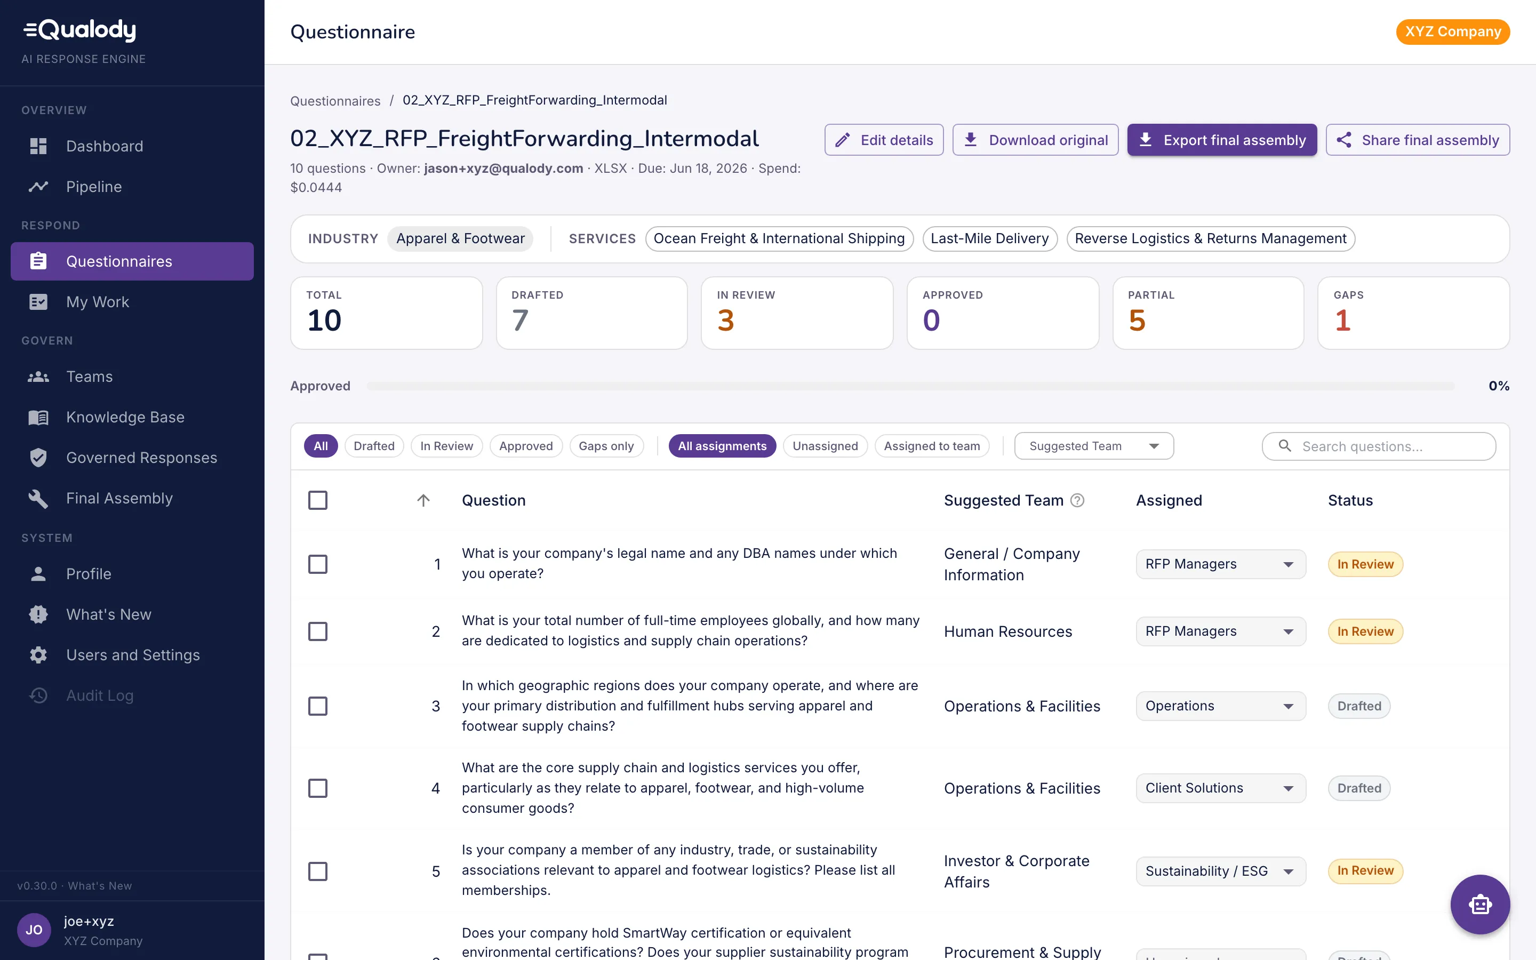Viewport: 1536px width, 960px height.
Task: Select the In Review status filter
Action: [x=446, y=446]
